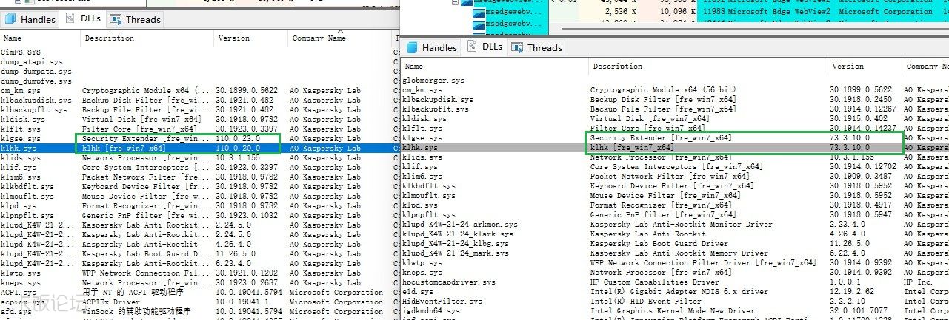
Task: Click the version value 30.1914.0.12267
Action: pos(863,109)
